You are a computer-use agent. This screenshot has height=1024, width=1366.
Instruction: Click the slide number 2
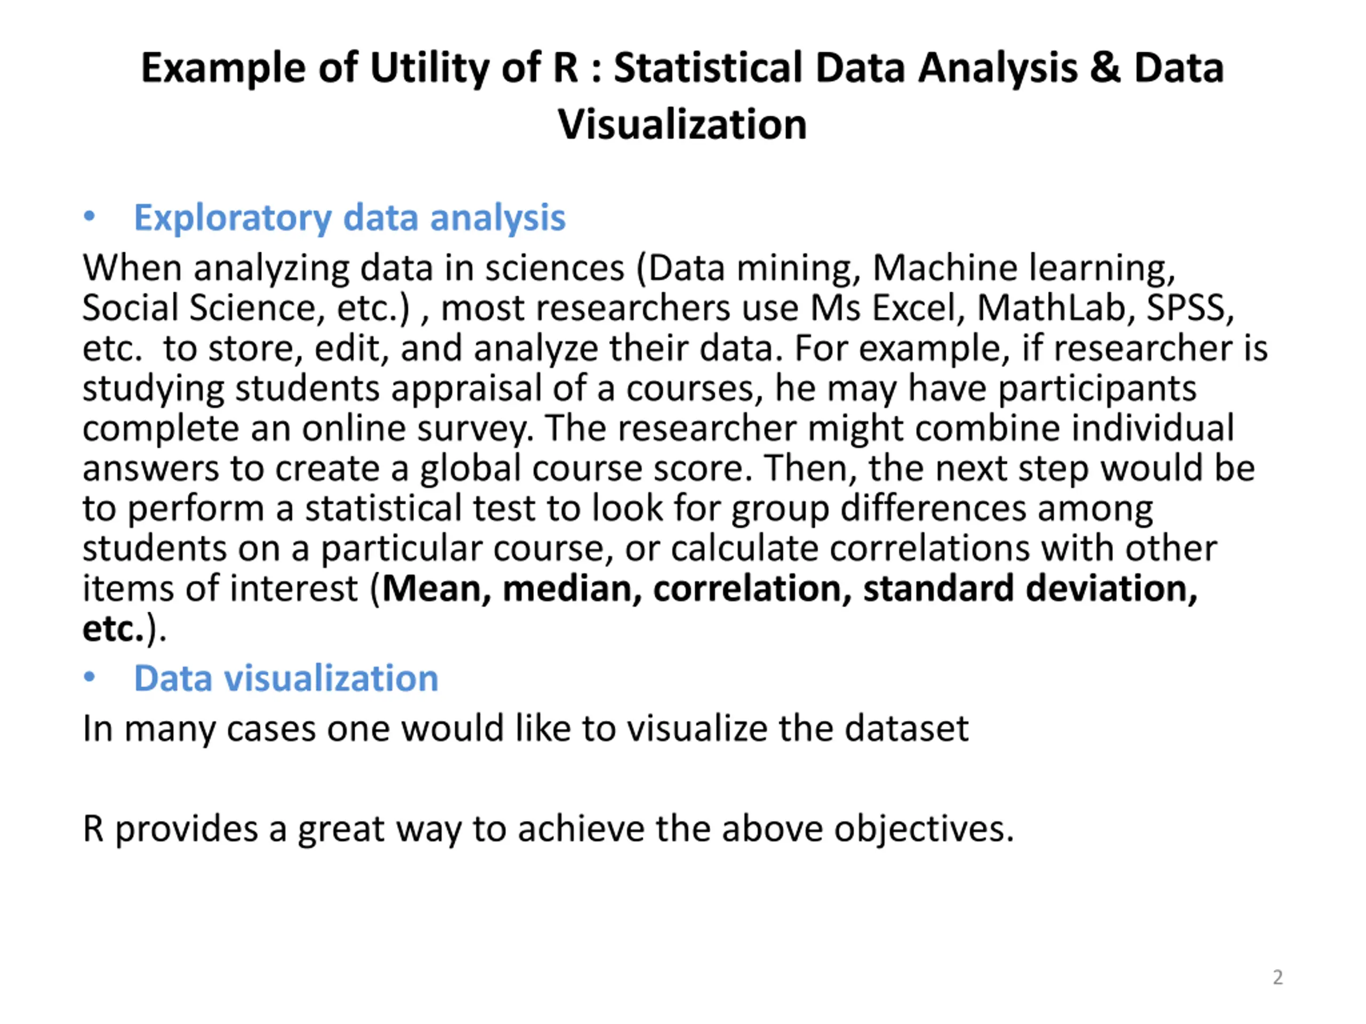(1278, 978)
